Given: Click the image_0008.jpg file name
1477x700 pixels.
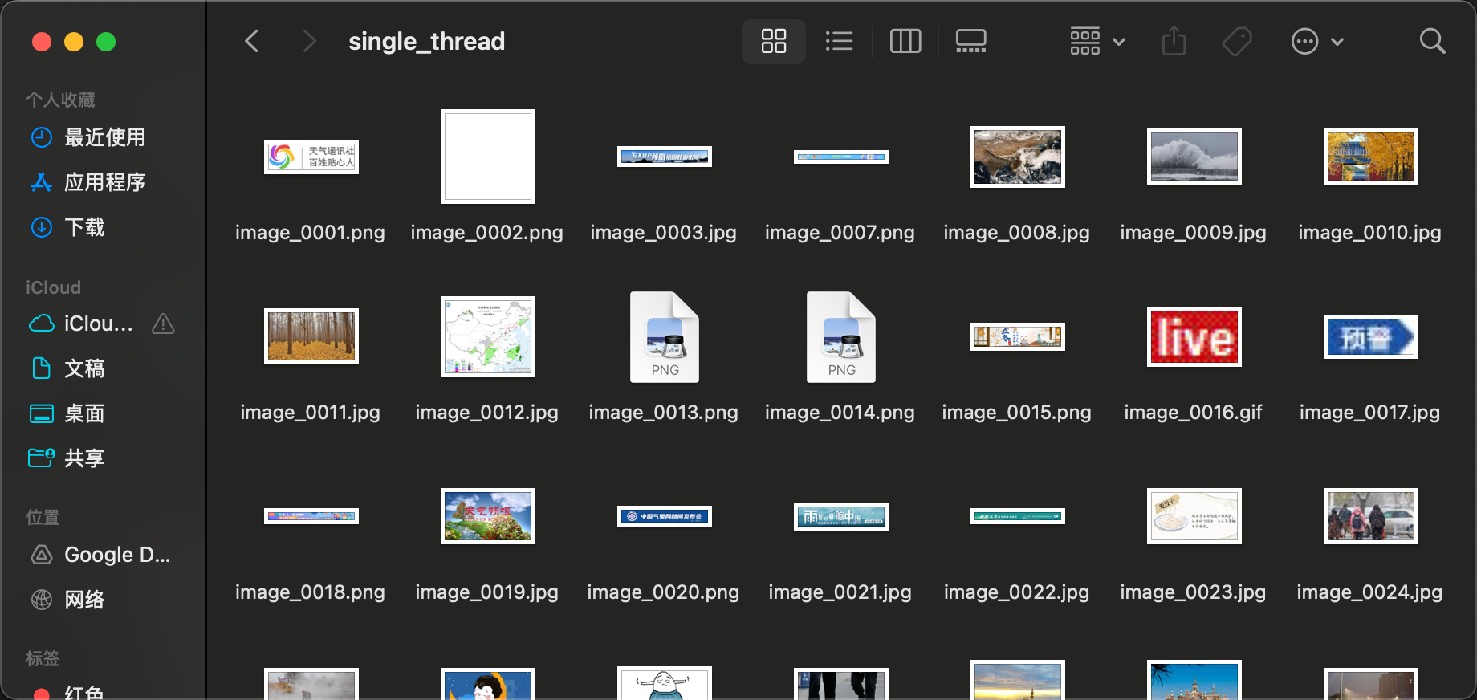Looking at the screenshot, I should click(1017, 233).
